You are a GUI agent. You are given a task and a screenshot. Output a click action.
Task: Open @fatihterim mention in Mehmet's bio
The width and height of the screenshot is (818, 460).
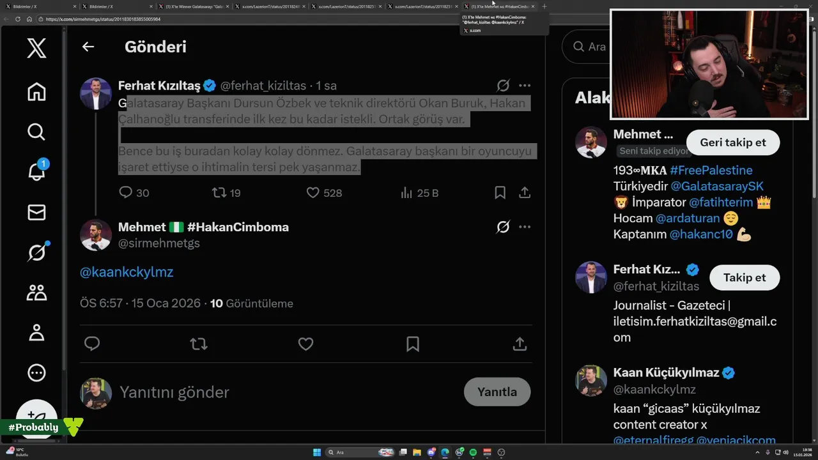coord(721,202)
